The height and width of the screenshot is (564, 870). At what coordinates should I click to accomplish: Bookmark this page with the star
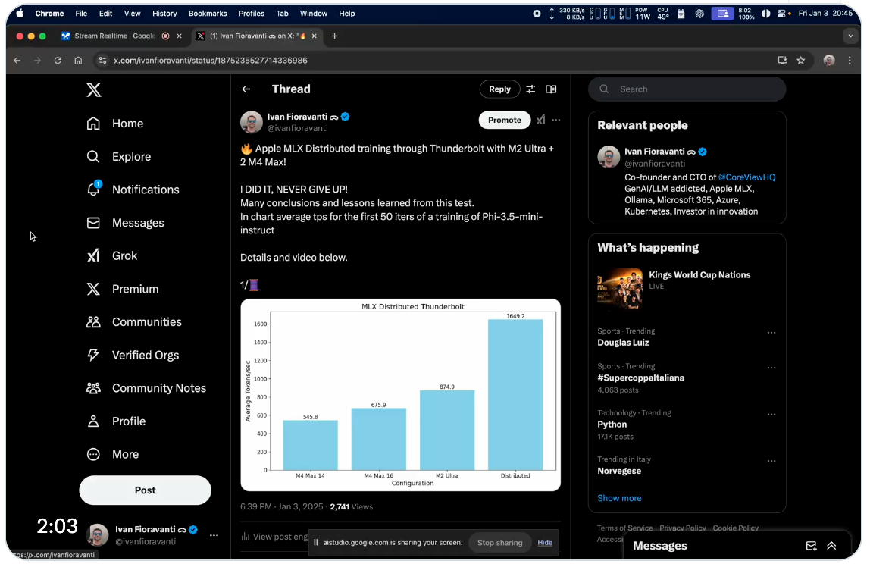(800, 61)
